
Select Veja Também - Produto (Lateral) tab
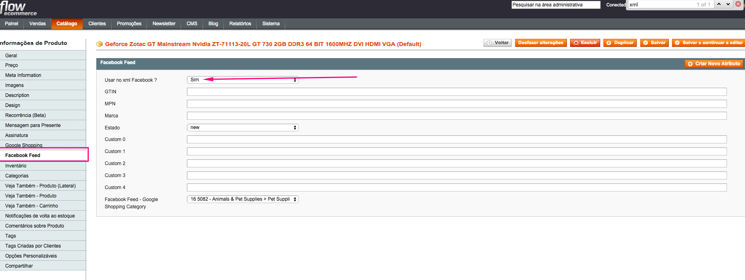tap(43, 186)
